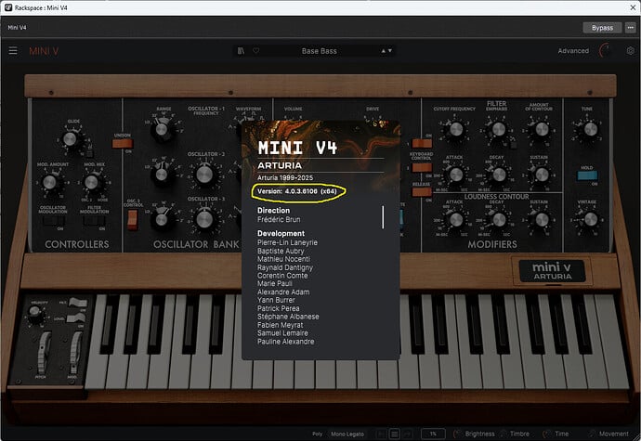Favorite the preset with the heart icon
Image resolution: width=641 pixels, height=441 pixels.
(x=255, y=51)
